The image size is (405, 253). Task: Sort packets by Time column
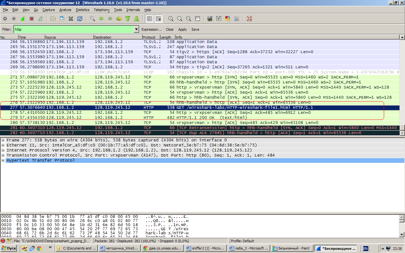coord(31,37)
